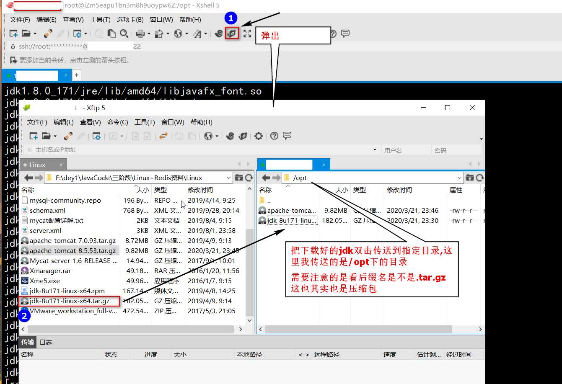562x384 pixels.
Task: Open host address history dropdown in Xftp
Action: coord(375,150)
